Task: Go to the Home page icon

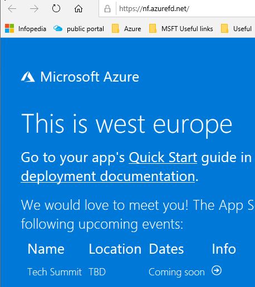Action: (x=79, y=9)
